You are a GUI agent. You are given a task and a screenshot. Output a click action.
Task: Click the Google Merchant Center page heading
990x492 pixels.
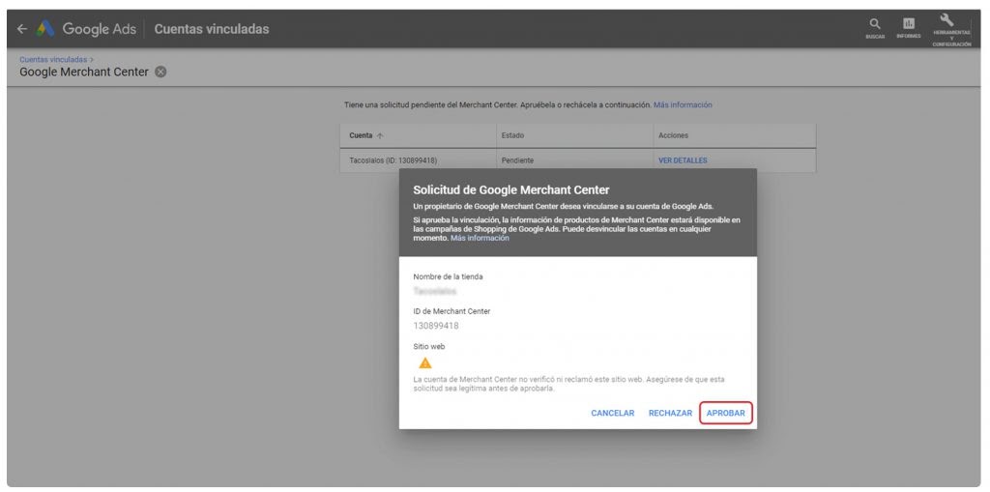click(x=84, y=72)
